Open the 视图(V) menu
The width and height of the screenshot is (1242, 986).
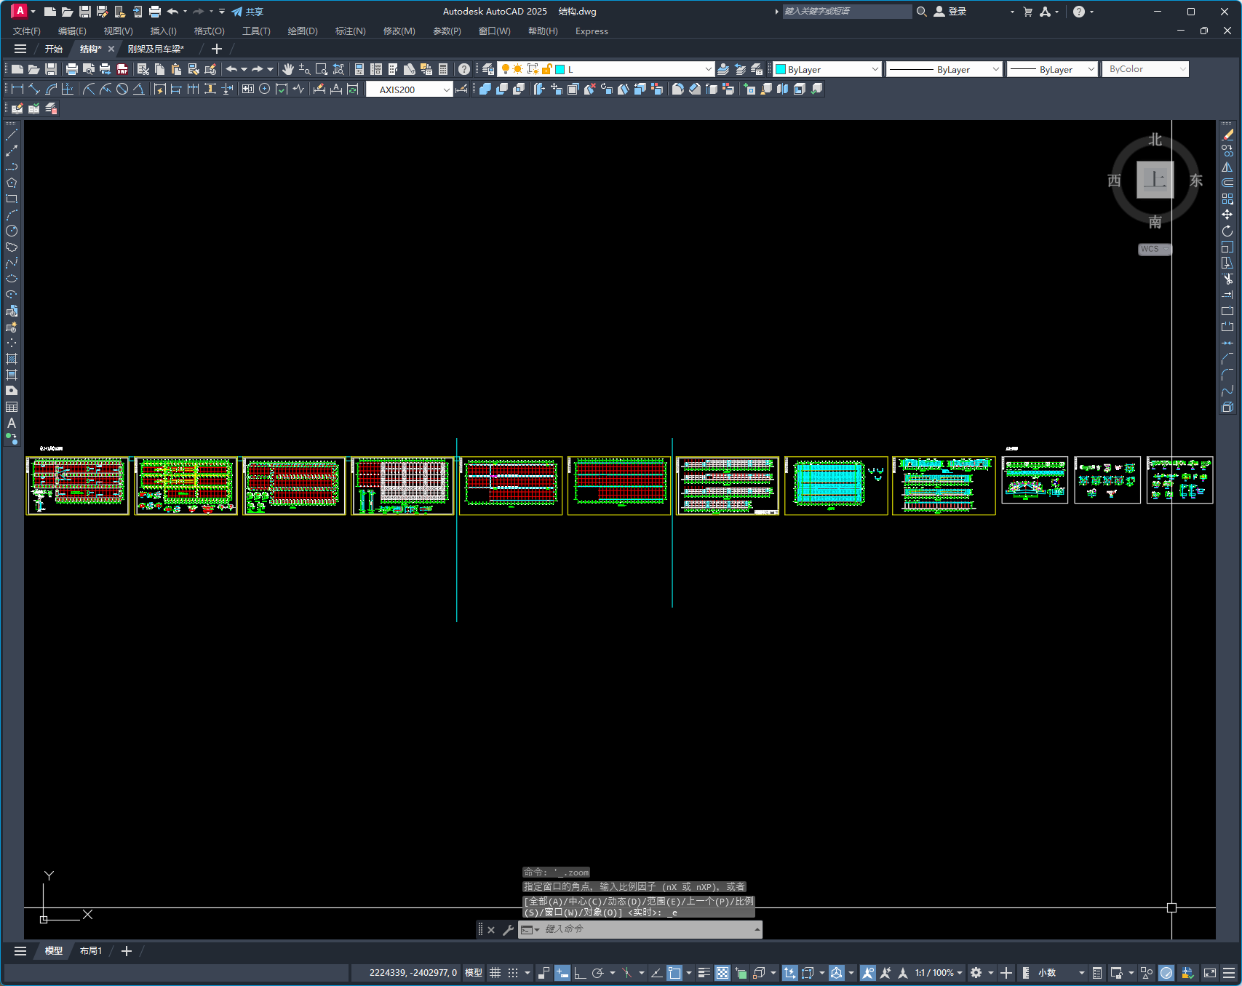[118, 31]
